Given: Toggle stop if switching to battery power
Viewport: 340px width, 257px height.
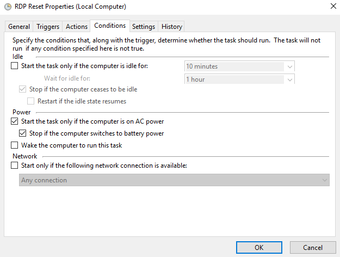Looking at the screenshot, I should click(x=23, y=133).
